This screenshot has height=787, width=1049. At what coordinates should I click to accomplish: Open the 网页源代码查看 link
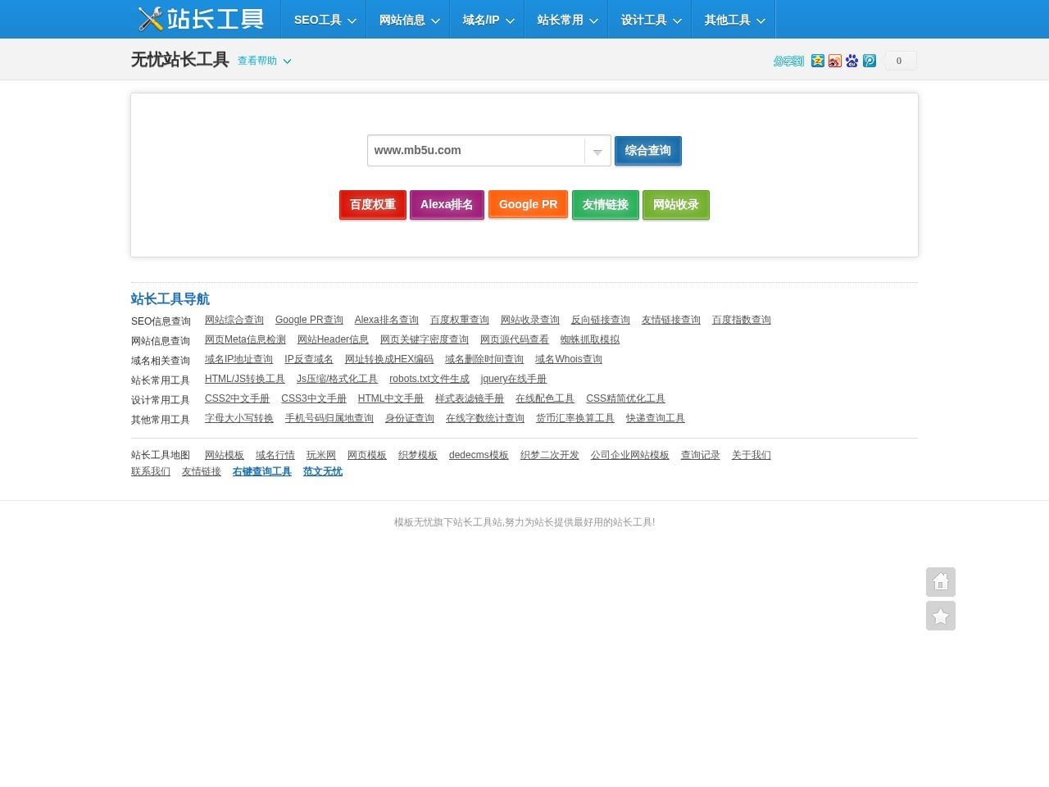[515, 339]
